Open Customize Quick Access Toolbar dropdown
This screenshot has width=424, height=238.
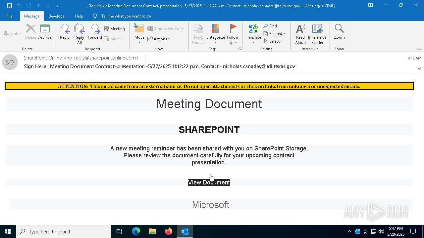[57, 6]
